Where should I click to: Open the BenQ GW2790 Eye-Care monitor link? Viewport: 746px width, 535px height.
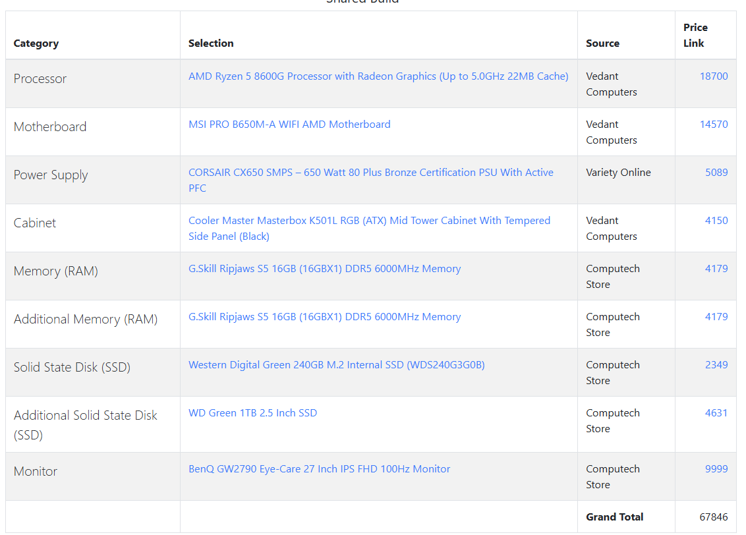click(x=319, y=469)
